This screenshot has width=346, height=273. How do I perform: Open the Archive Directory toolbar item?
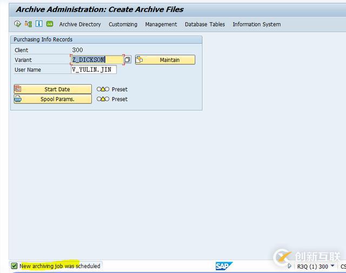pos(80,24)
